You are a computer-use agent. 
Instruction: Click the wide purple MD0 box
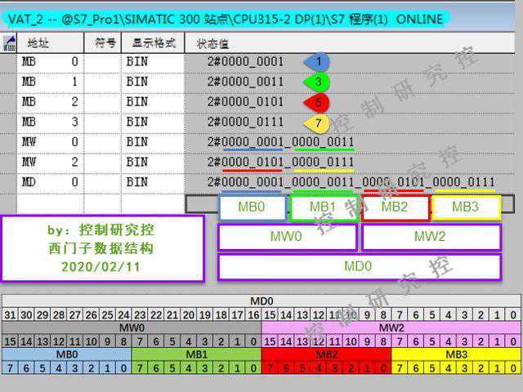[359, 267]
